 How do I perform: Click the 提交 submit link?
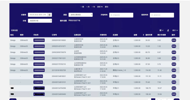pos(107,7)
